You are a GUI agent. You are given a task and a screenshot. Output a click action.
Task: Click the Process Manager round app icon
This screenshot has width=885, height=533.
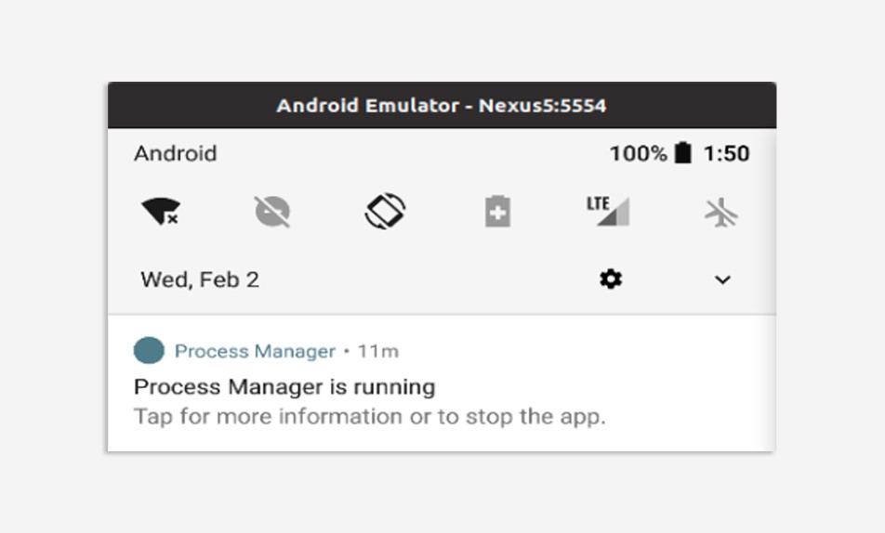coord(149,350)
